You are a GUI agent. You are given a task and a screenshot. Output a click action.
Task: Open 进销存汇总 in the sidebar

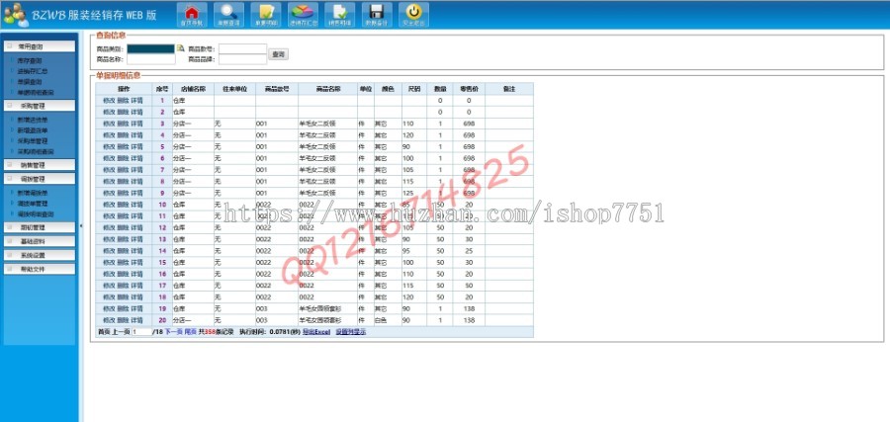[x=33, y=71]
